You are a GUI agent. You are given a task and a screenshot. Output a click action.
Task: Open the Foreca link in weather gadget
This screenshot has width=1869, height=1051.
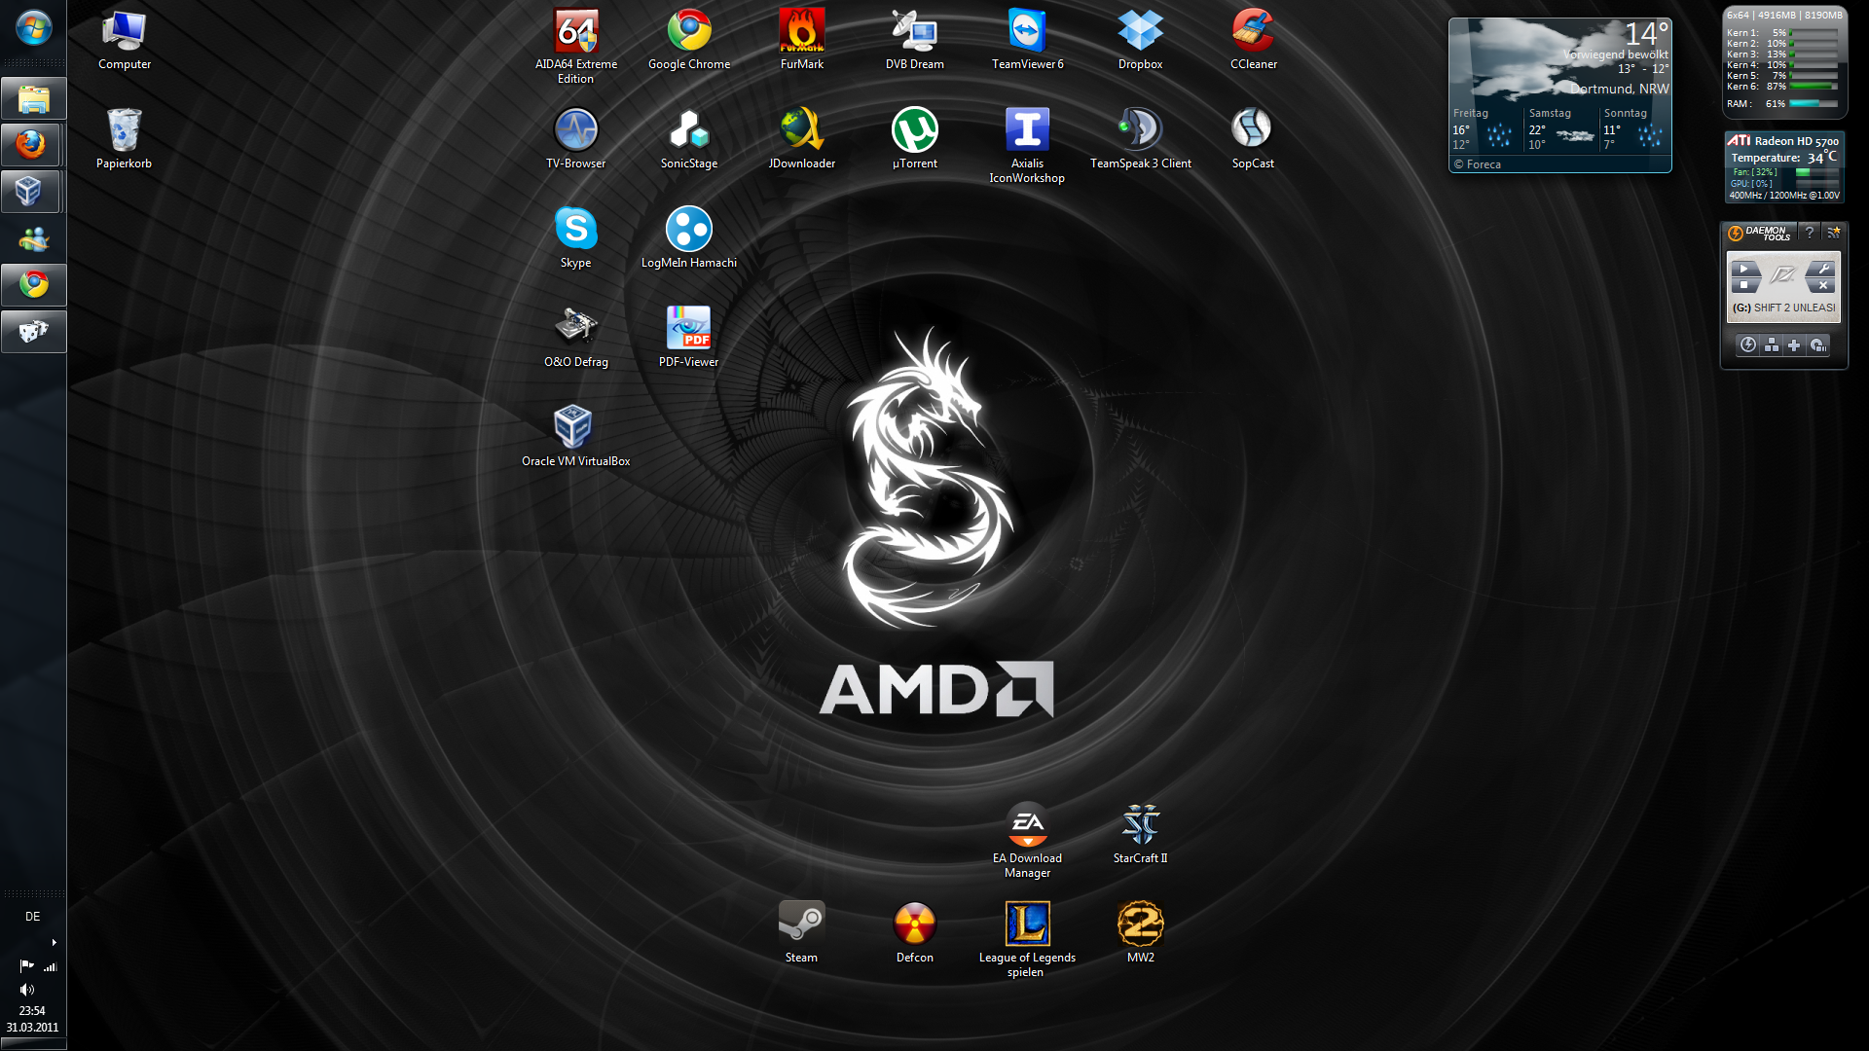(1483, 164)
